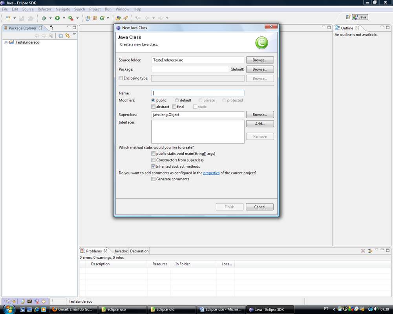The image size is (393, 314).
Task: Open the Eclipse_old taskbar folder
Action: pyautogui.click(x=172, y=310)
